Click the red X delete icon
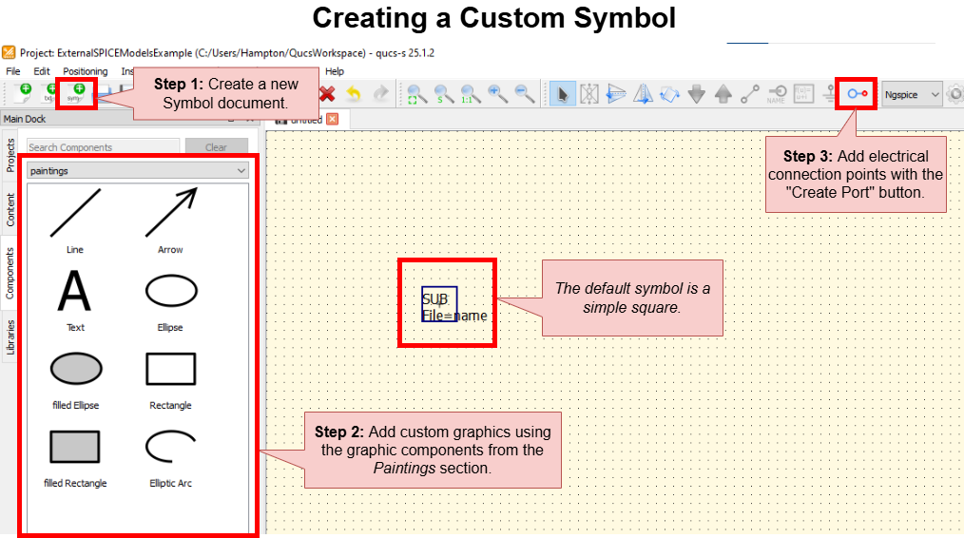This screenshot has width=964, height=538. pos(327,94)
